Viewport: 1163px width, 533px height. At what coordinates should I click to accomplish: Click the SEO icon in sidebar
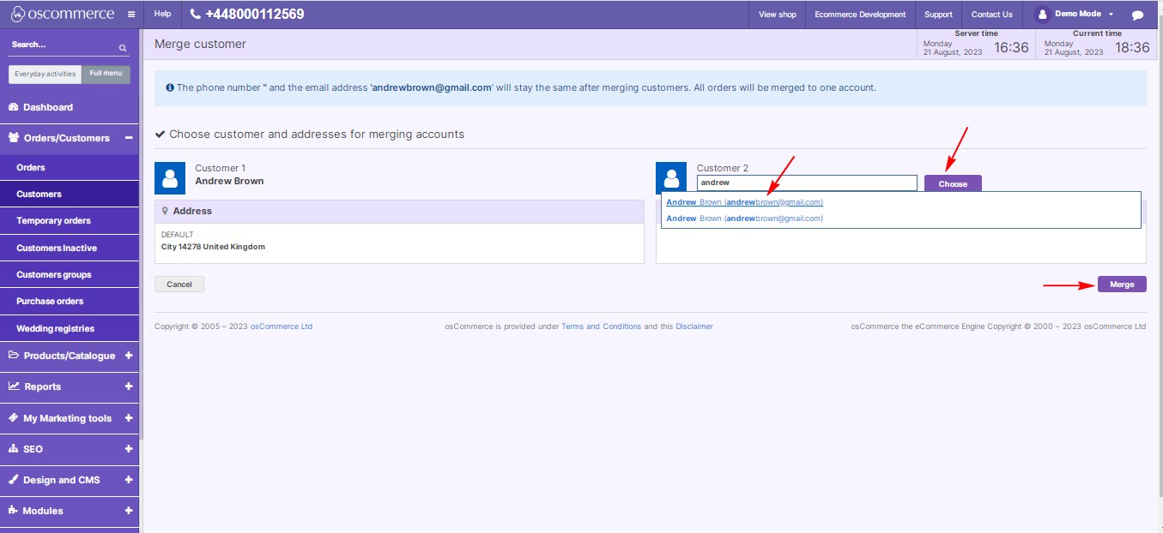(x=12, y=449)
